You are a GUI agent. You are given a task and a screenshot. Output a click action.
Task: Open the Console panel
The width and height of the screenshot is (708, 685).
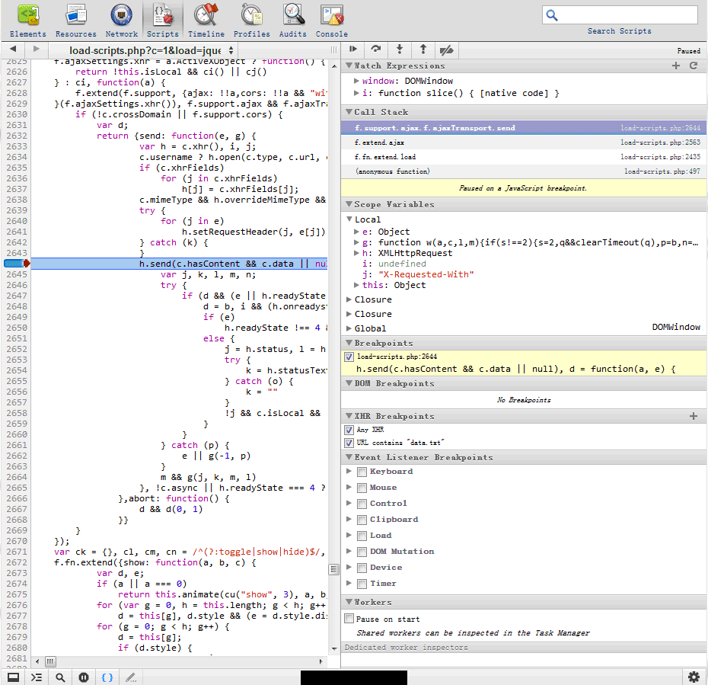(331, 21)
